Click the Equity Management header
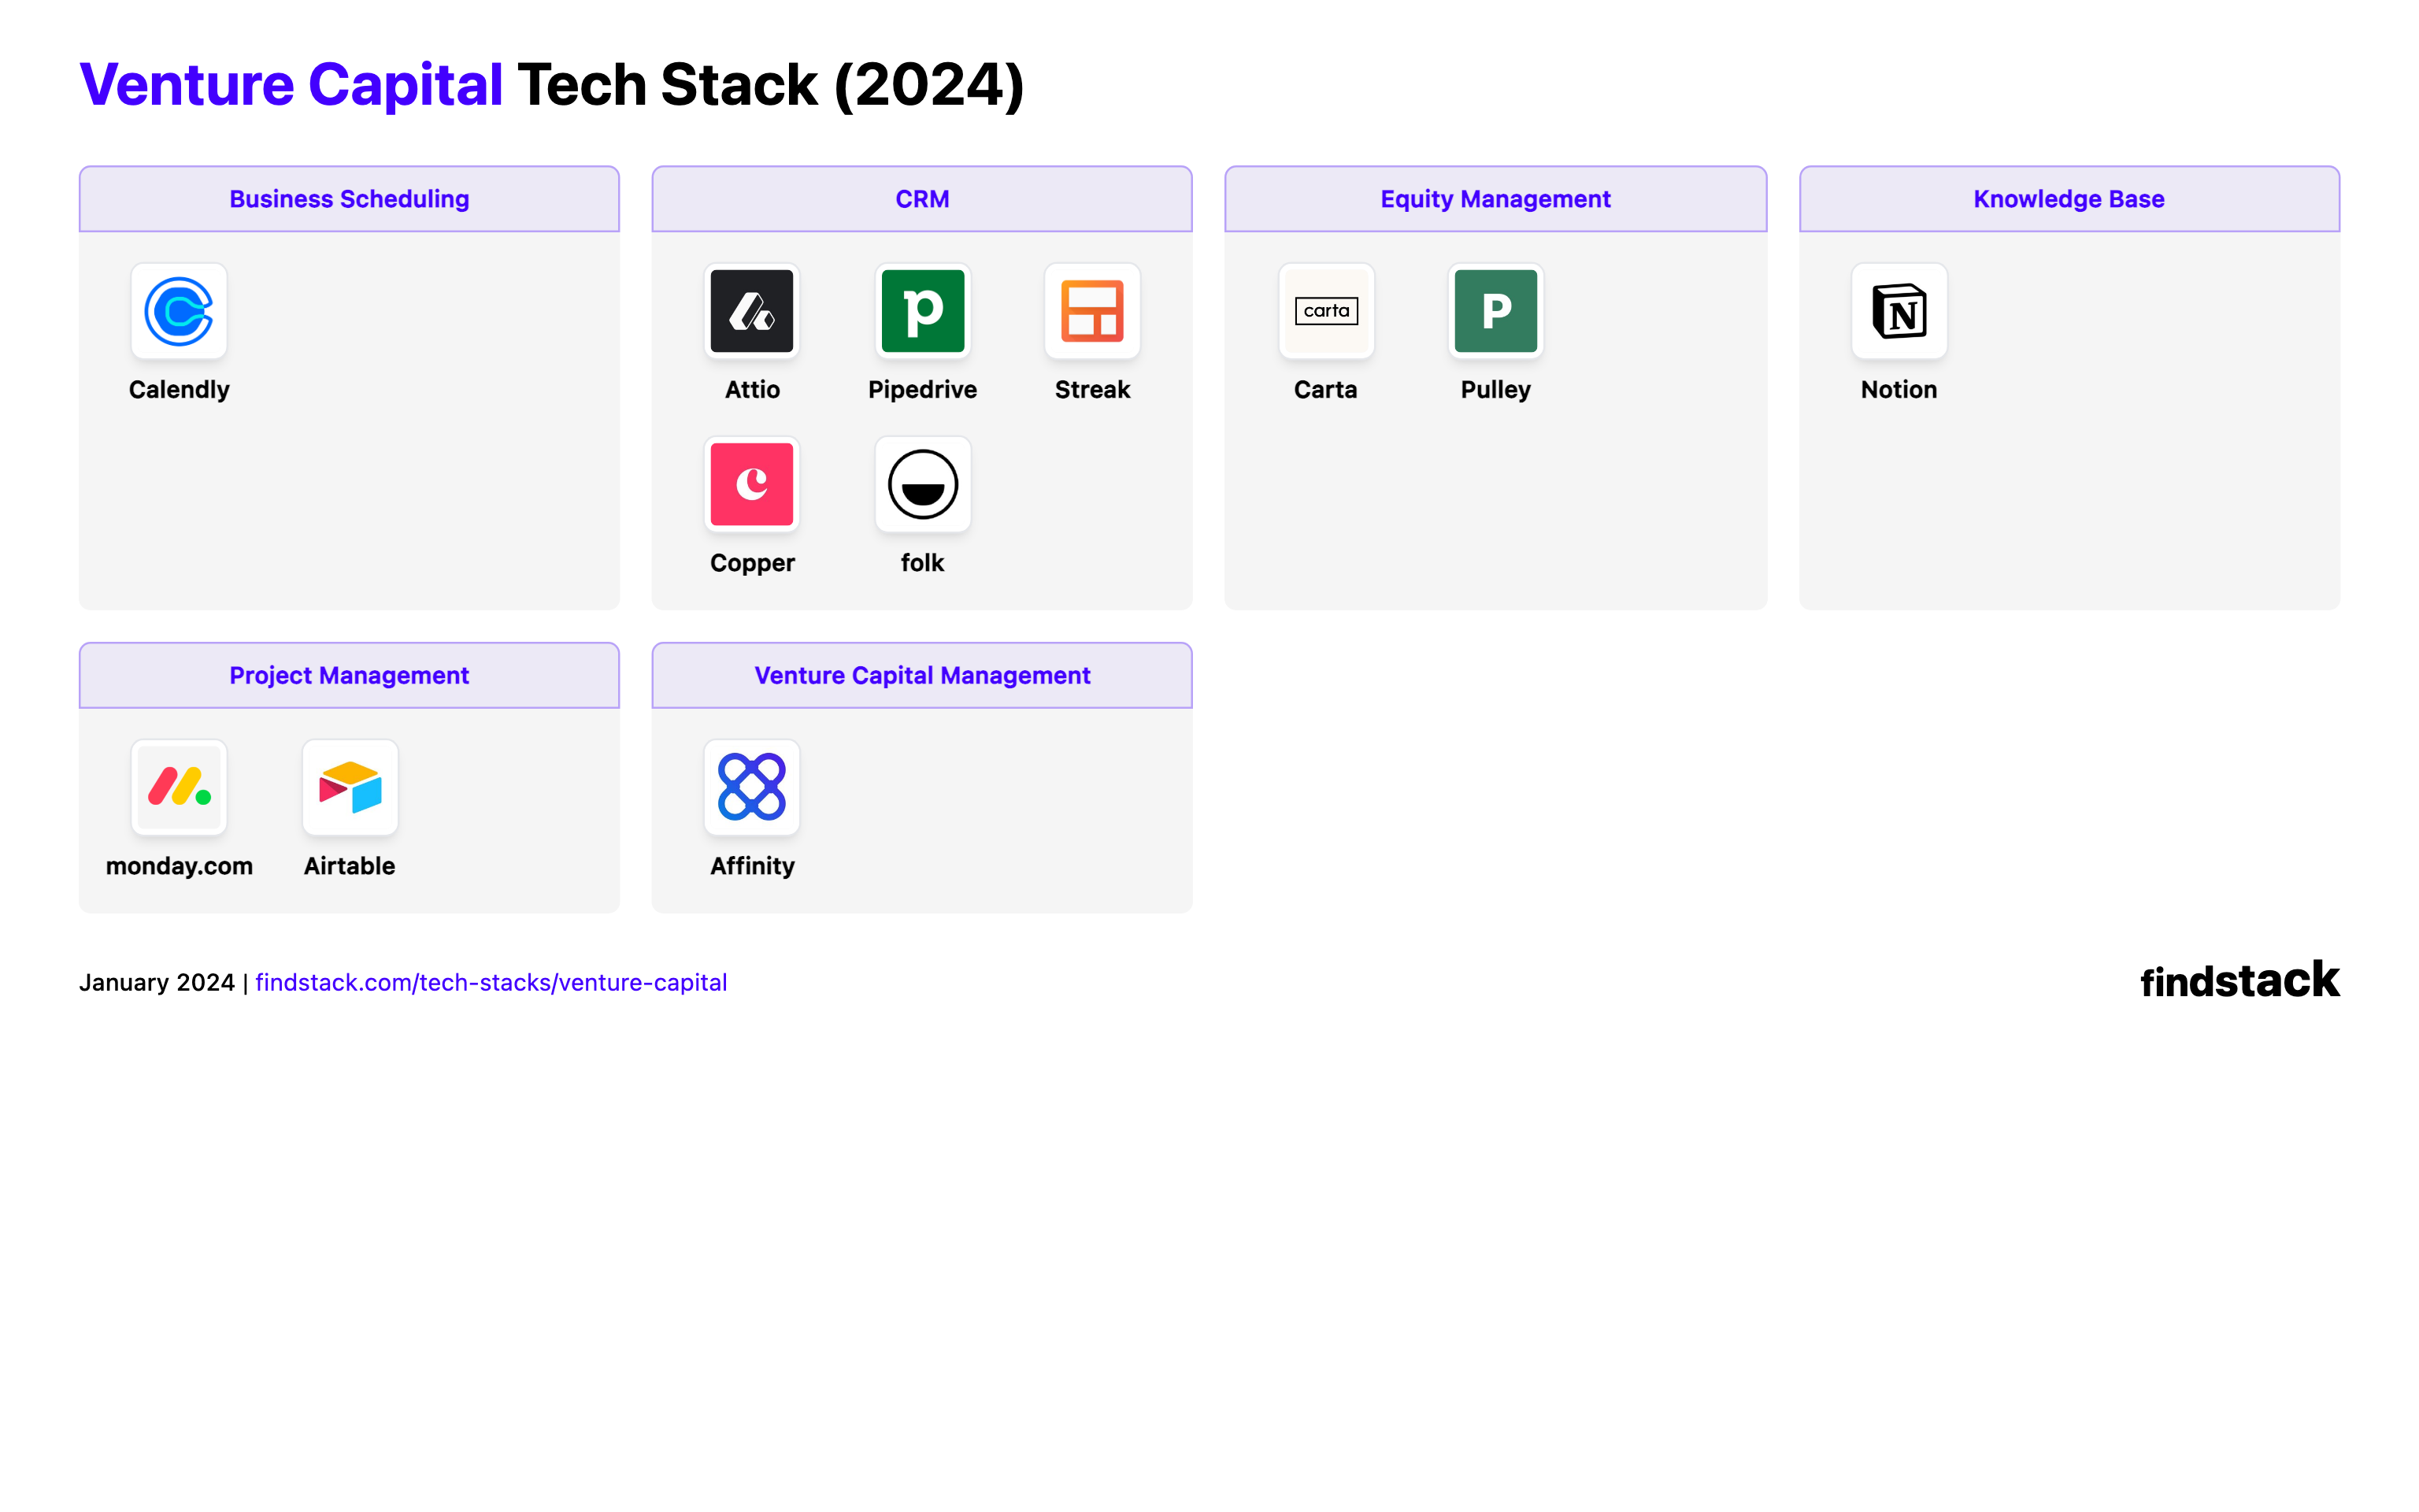 1495,199
